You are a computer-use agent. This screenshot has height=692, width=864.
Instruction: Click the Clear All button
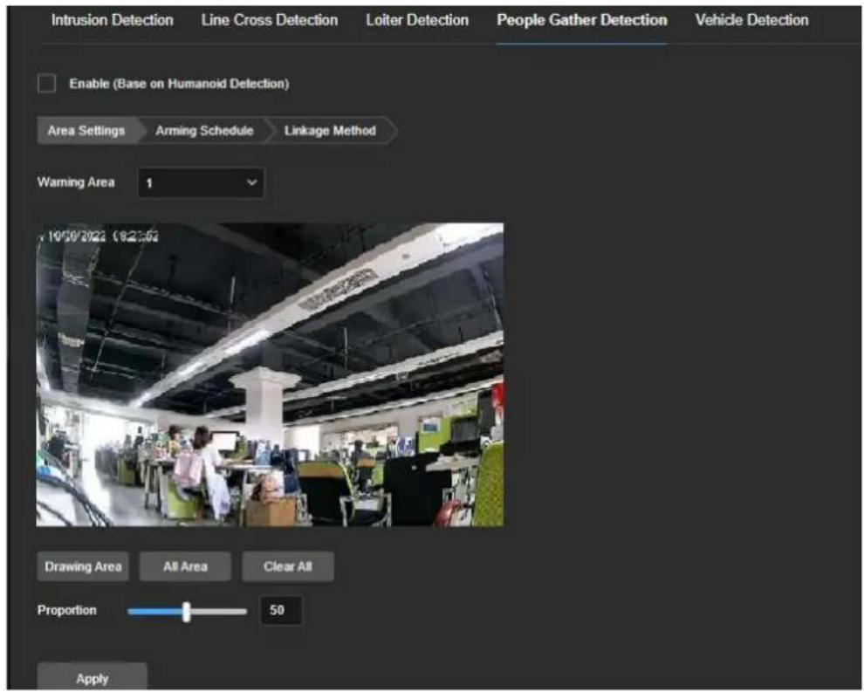pyautogui.click(x=288, y=566)
